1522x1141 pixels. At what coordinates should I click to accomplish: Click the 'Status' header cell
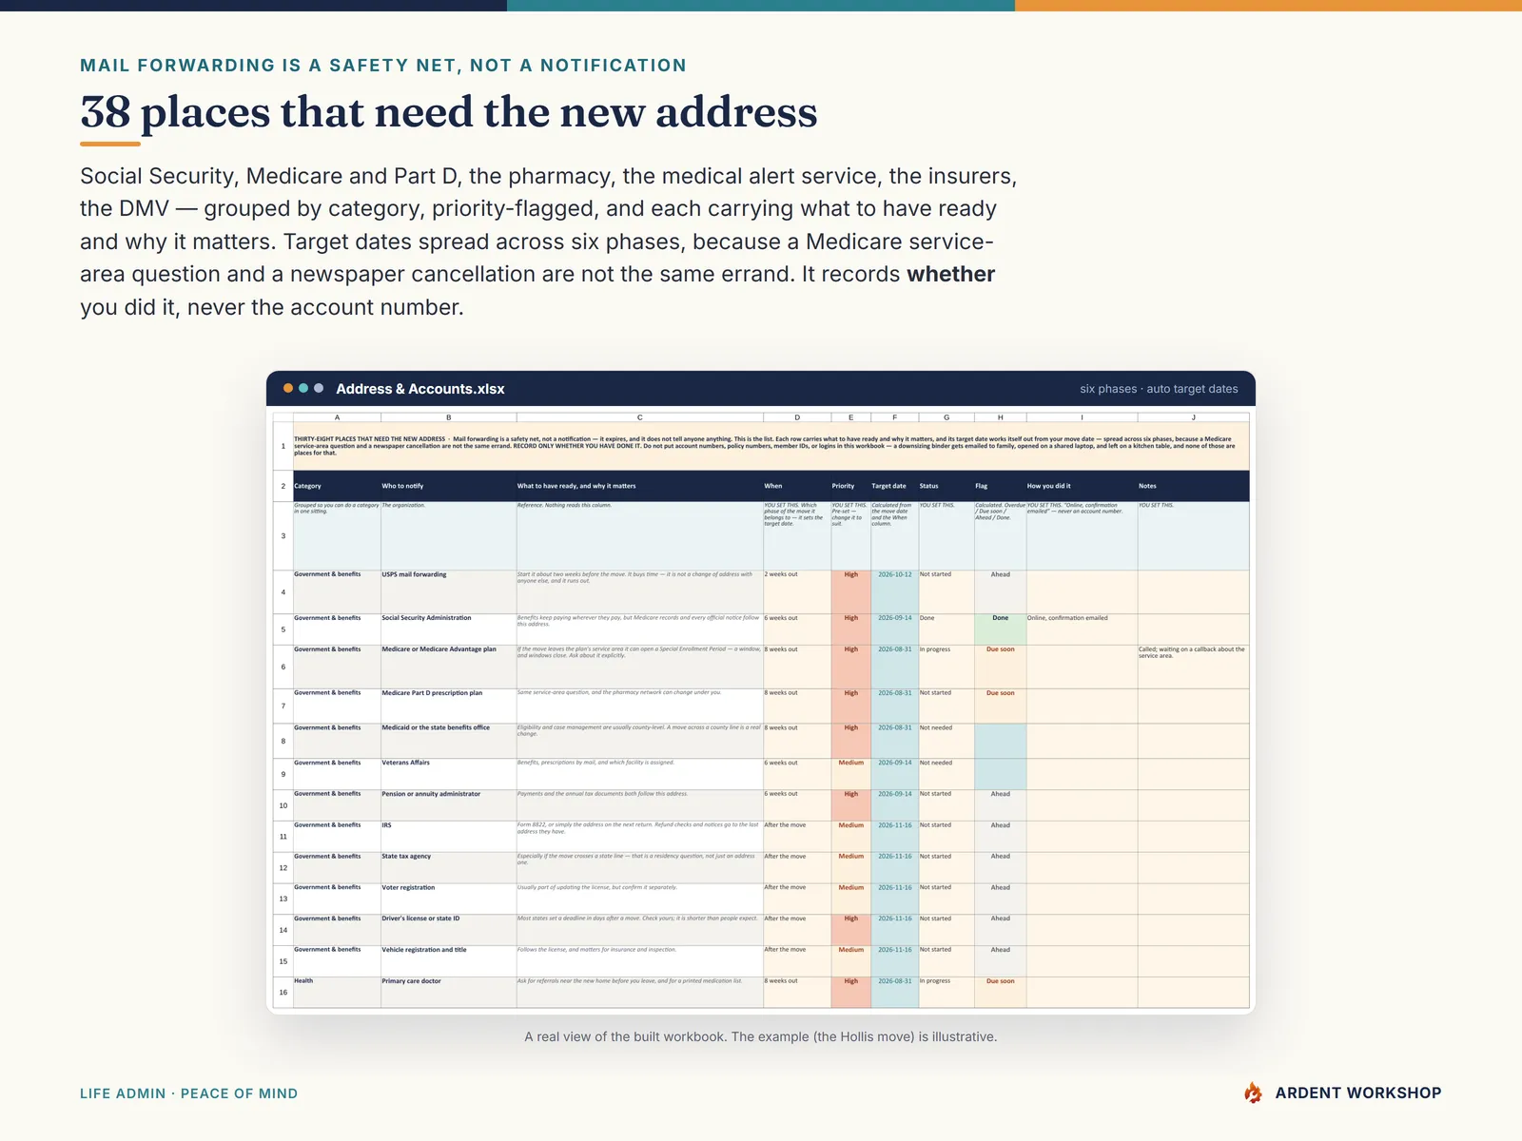(946, 486)
